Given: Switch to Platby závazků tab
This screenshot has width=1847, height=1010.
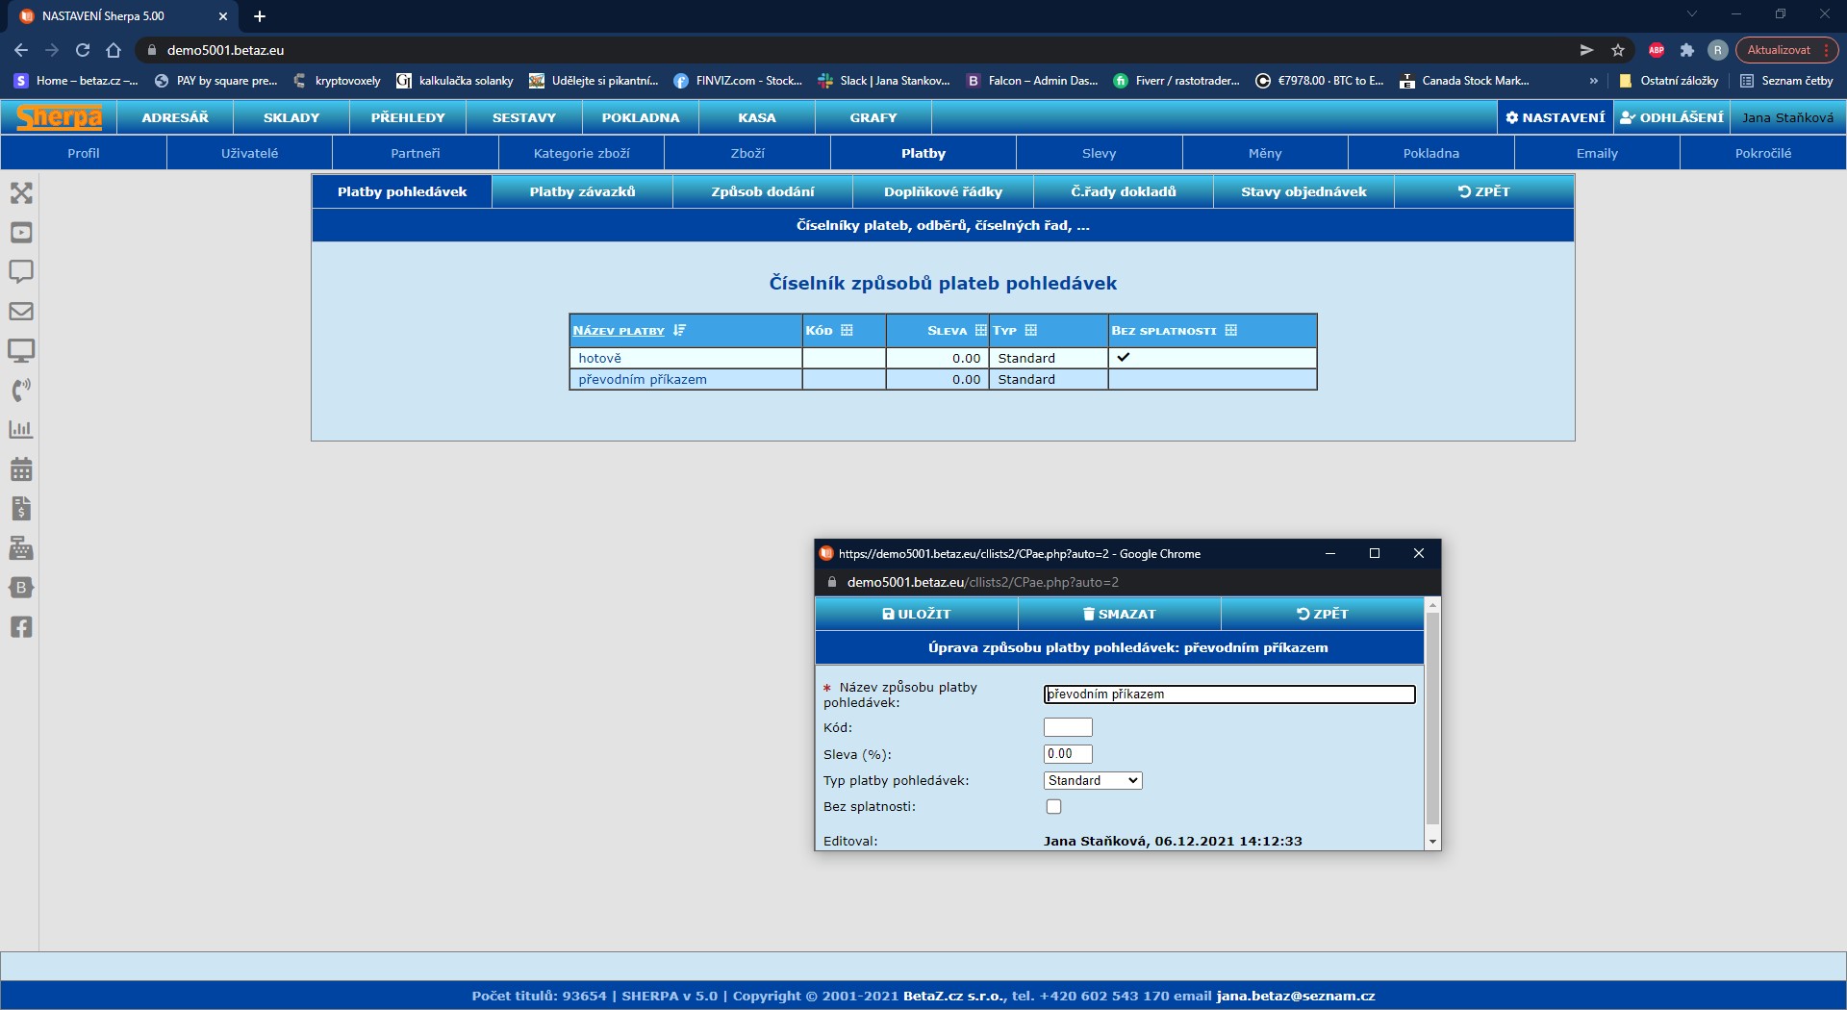Looking at the screenshot, I should coord(582,191).
